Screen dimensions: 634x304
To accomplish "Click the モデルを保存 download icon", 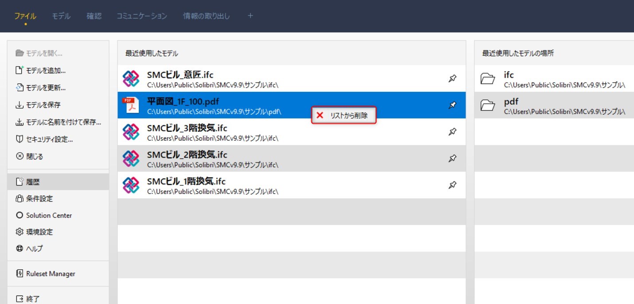I will point(19,105).
